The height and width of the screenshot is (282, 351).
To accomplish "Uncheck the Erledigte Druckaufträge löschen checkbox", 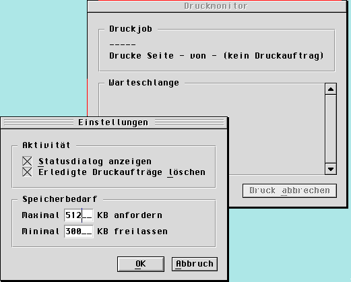I will tap(27, 172).
